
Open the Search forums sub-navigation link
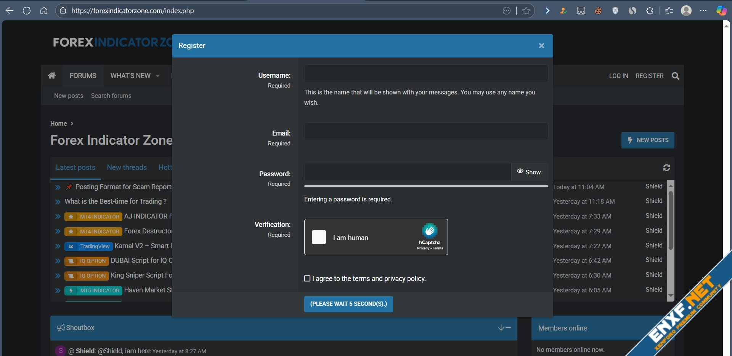coord(111,96)
